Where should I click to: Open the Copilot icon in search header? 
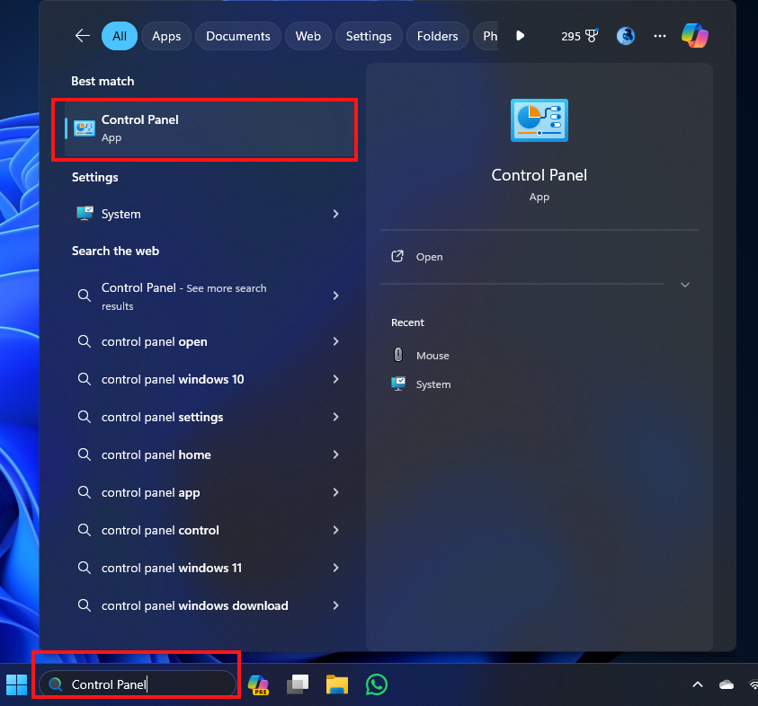click(x=694, y=36)
